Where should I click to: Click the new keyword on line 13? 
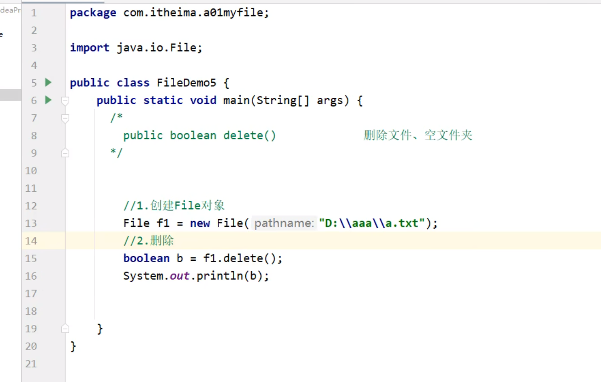(x=200, y=223)
